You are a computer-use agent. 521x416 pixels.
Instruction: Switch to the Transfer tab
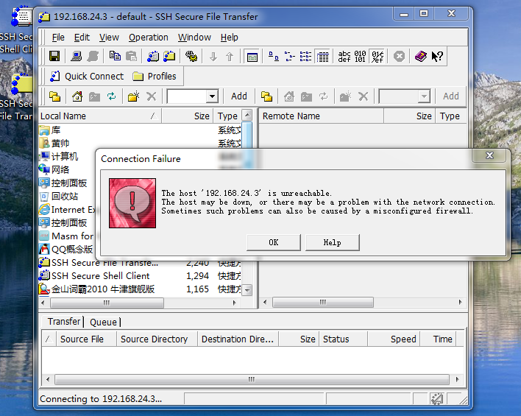pos(64,322)
